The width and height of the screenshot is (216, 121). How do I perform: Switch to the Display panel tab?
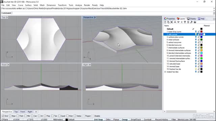192,19
